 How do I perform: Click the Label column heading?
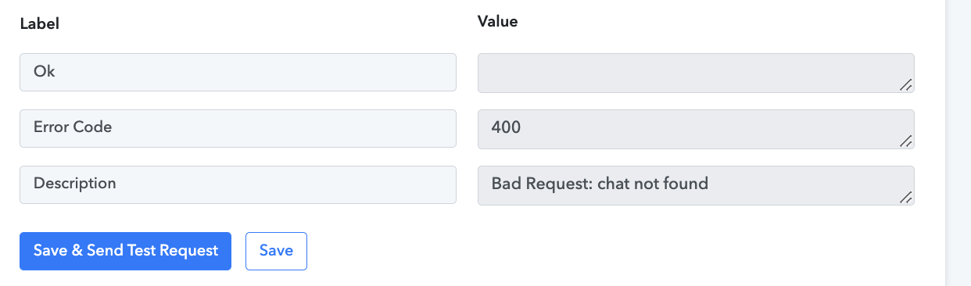click(40, 24)
